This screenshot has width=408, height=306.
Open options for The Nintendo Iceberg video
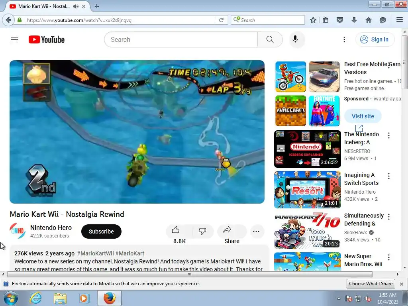click(389, 135)
